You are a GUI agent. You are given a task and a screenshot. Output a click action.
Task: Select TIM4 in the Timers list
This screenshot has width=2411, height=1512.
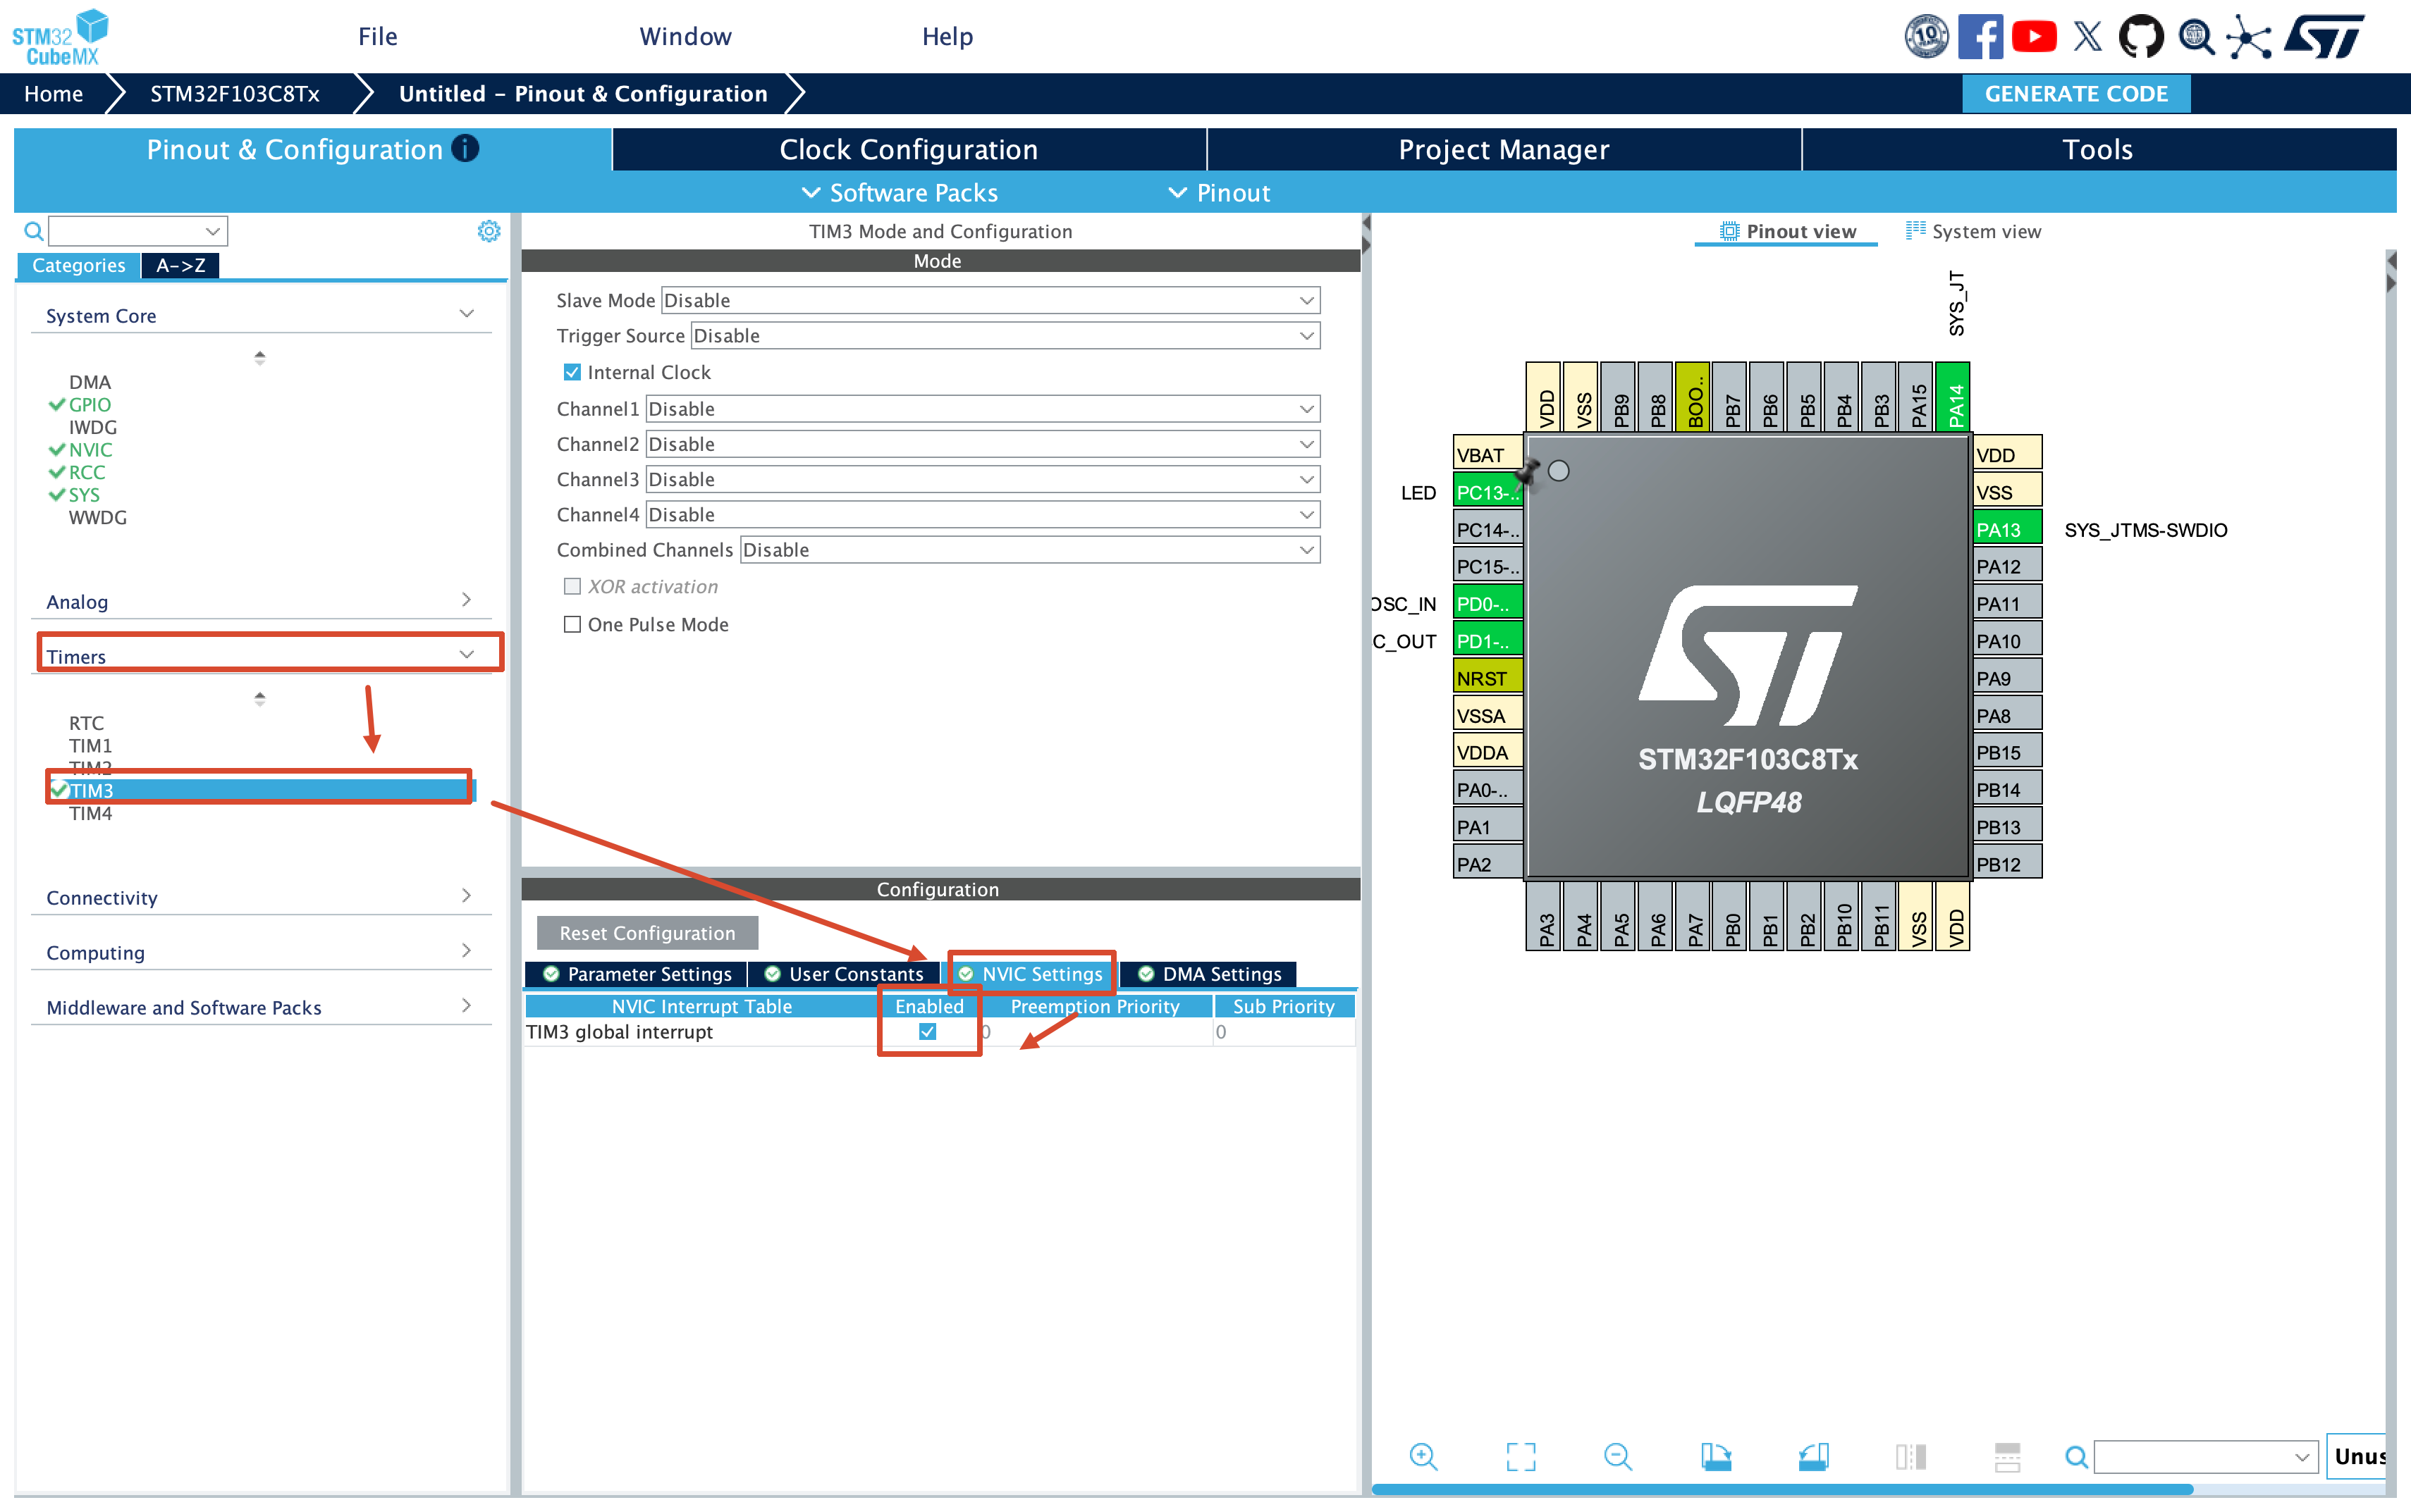90,813
